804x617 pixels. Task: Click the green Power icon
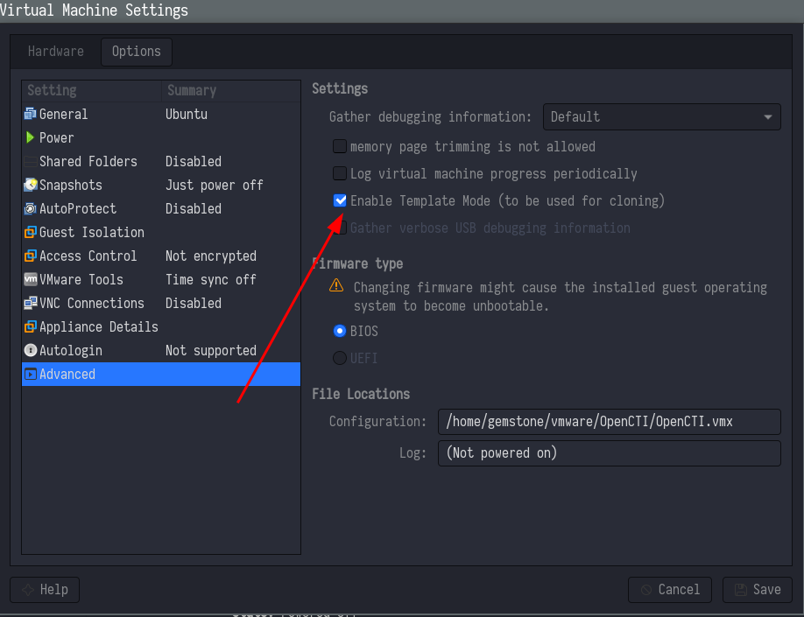coord(31,137)
